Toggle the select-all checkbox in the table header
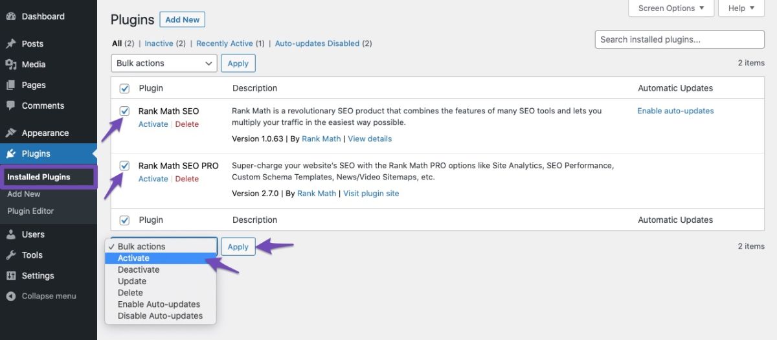Screen dimensions: 777x340 click(125, 88)
